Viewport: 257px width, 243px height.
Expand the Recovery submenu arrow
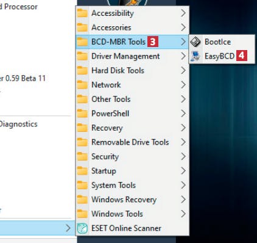point(183,128)
